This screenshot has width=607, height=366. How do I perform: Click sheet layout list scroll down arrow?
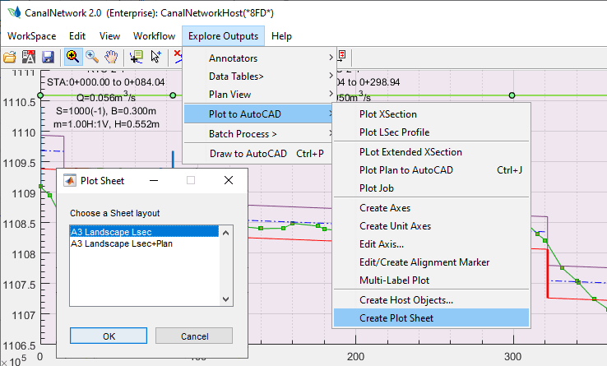pos(226,299)
